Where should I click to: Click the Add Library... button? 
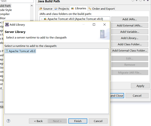130,38
